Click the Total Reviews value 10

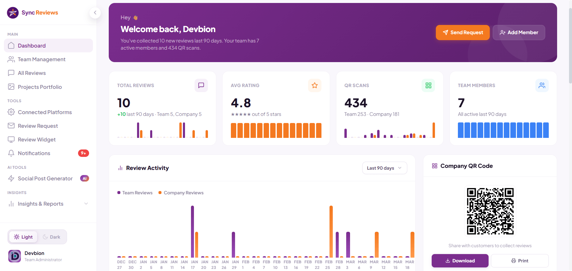(124, 103)
